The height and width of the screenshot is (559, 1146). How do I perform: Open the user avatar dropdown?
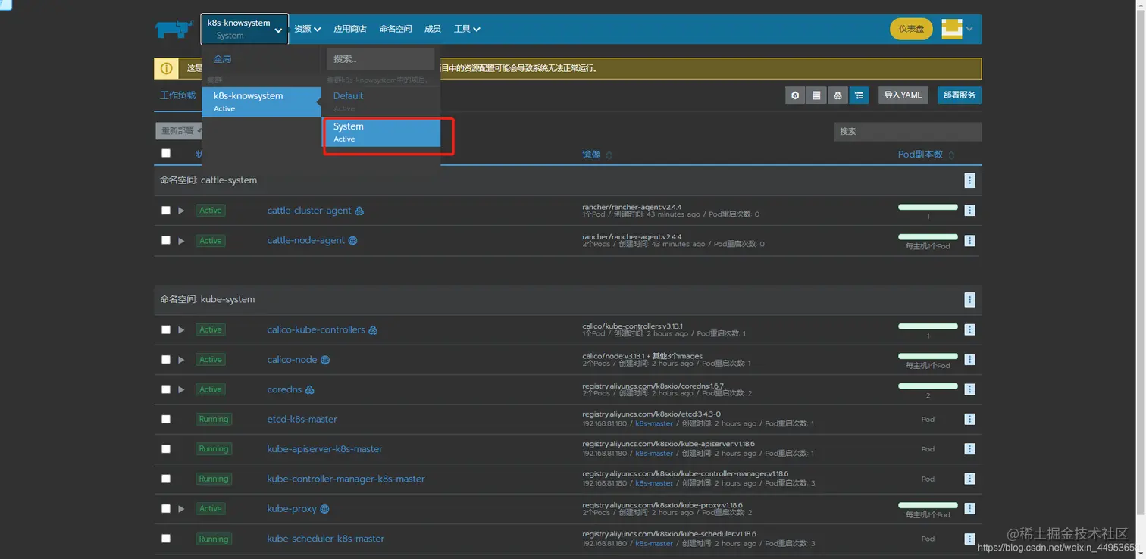957,29
